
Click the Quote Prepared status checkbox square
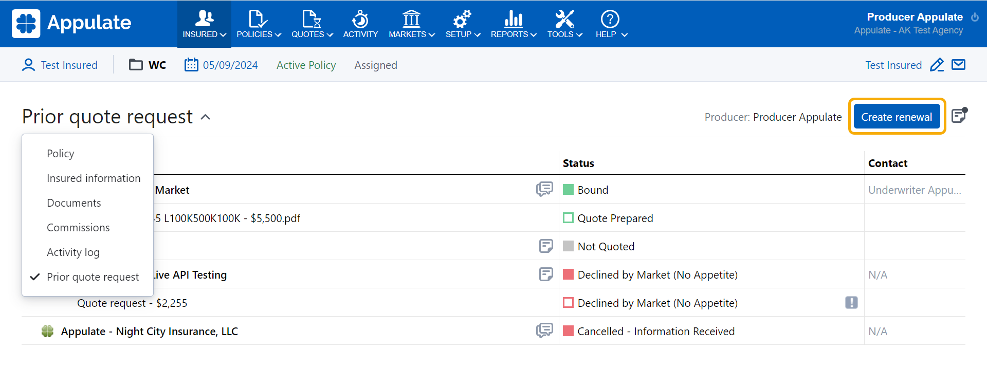pyautogui.click(x=568, y=218)
